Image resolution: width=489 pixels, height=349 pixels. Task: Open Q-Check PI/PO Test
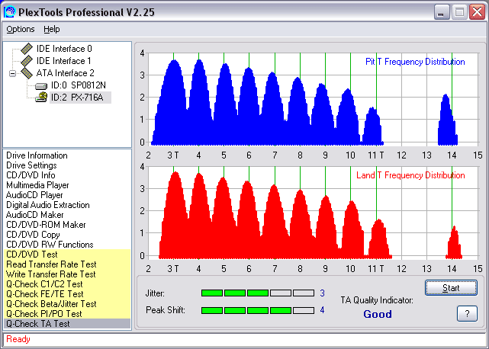[67, 314]
